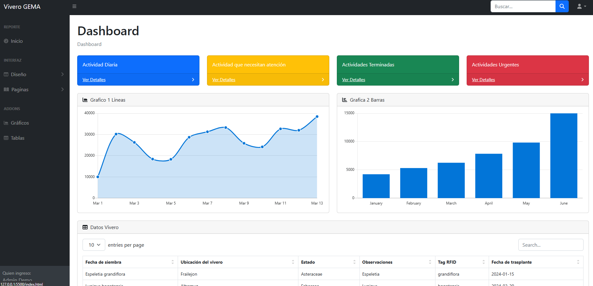Screen dimensions: 593x286
Task: Click the area chart icon by Grafico 1 Lineas
Action: (85, 100)
